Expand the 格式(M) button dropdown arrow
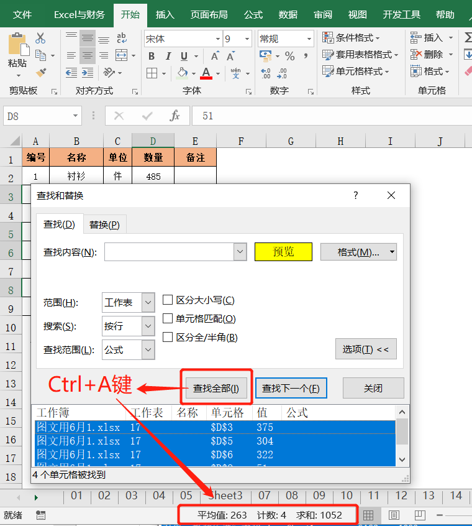The width and height of the screenshot is (472, 526). [x=392, y=252]
